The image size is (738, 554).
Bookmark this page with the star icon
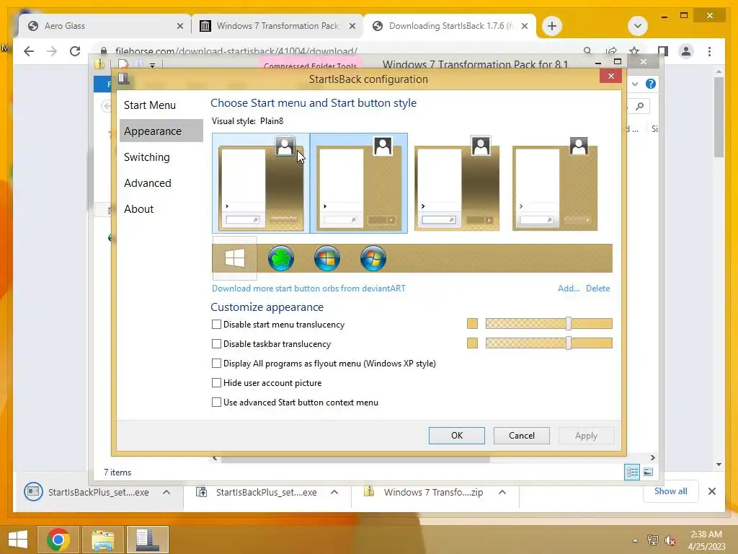click(x=634, y=51)
